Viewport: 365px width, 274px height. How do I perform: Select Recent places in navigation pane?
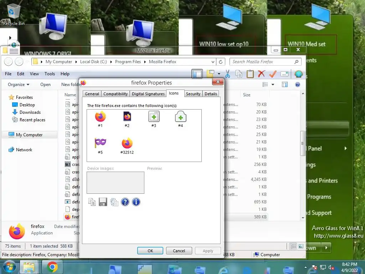coord(32,120)
